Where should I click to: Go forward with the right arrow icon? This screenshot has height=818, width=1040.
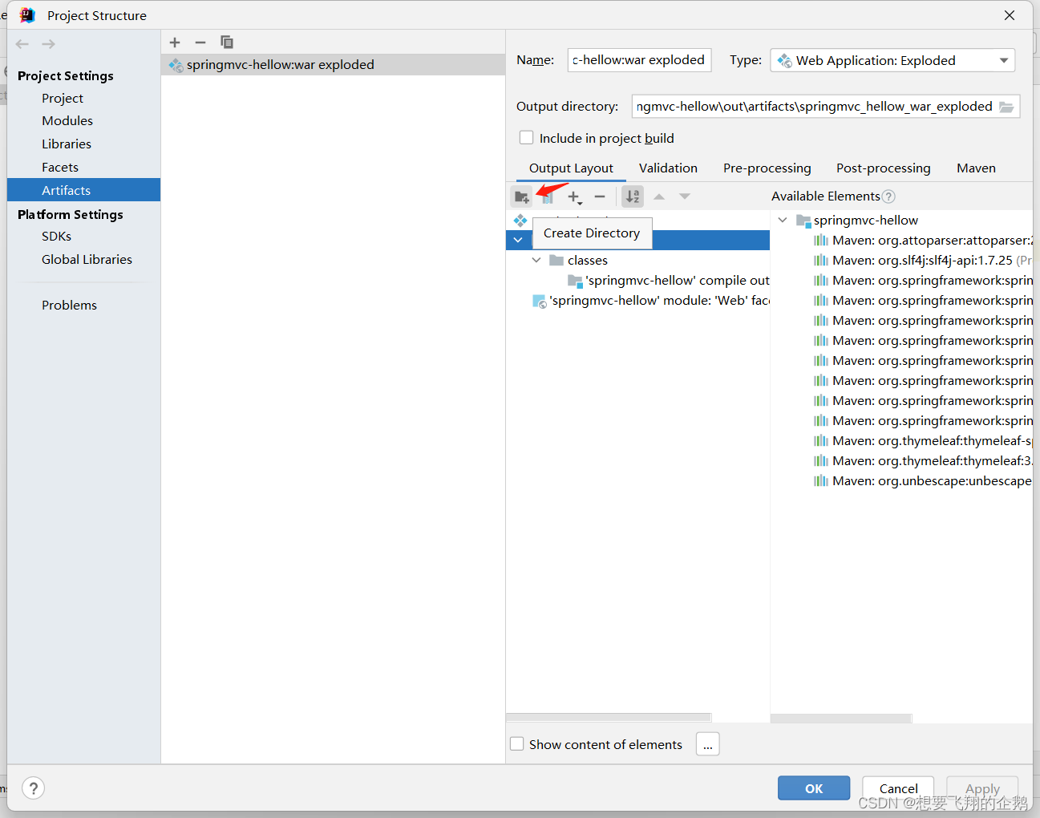(49, 44)
